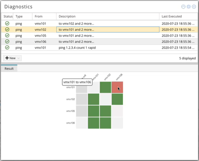199x161 pixels.
Task: Sort table by Description column header
Action: pos(67,16)
